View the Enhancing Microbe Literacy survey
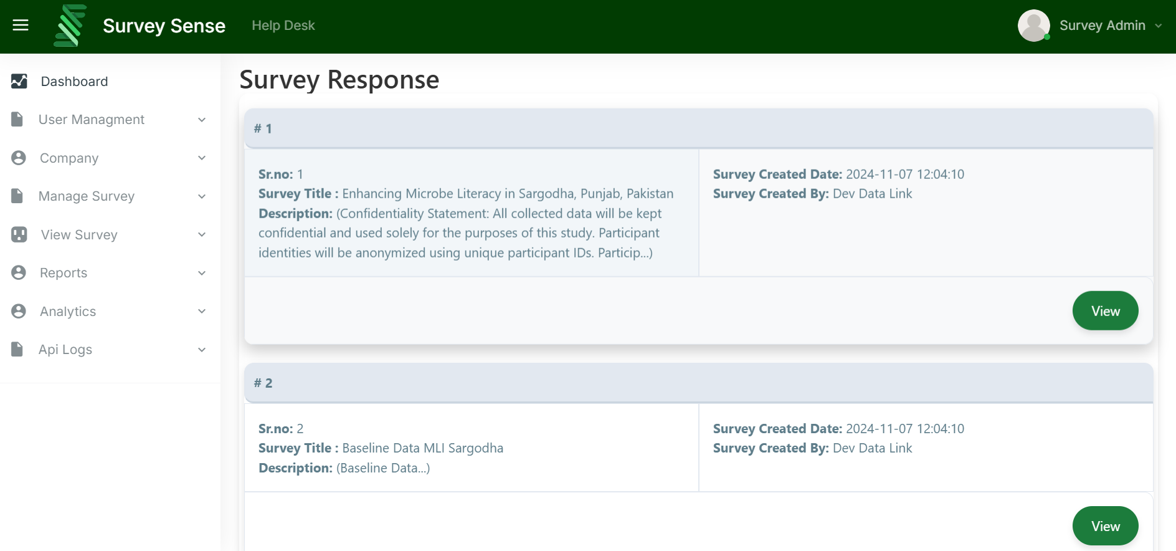 pos(1104,310)
